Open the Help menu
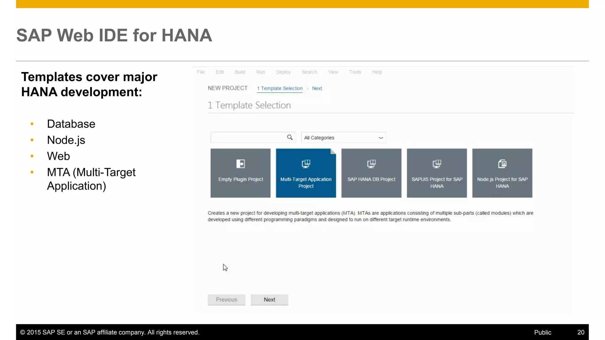605x340 pixels. [377, 72]
